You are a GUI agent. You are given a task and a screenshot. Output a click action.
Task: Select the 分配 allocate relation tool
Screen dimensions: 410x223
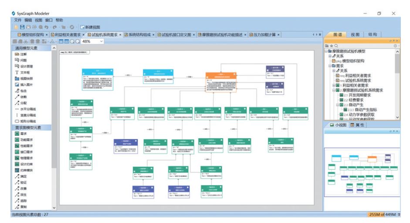(x=21, y=103)
